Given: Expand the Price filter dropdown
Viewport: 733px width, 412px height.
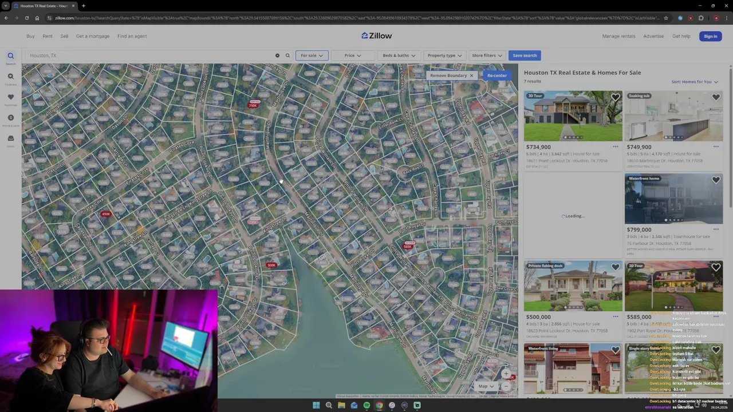Looking at the screenshot, I should point(352,56).
